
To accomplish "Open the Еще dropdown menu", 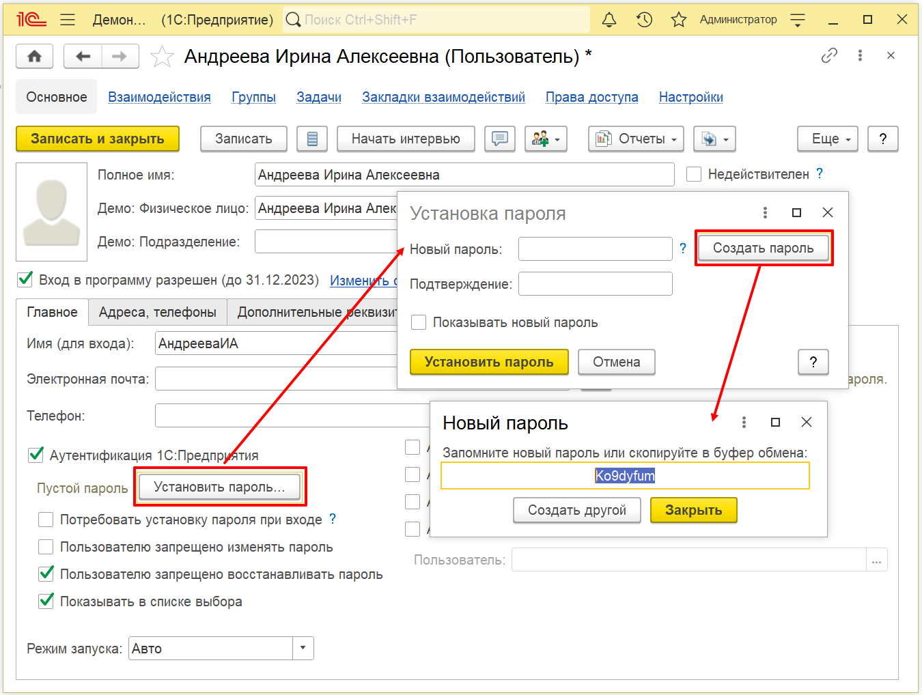I will (828, 139).
